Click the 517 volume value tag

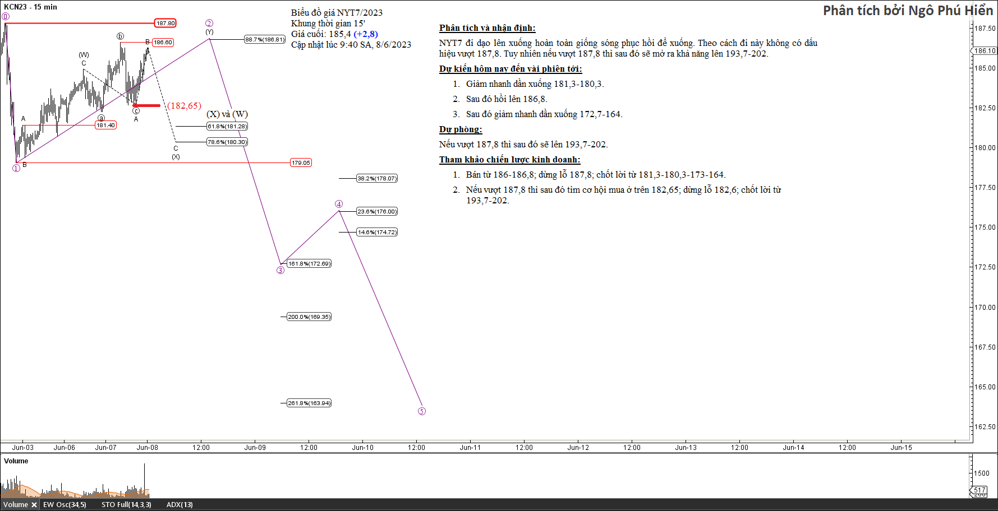[979, 490]
